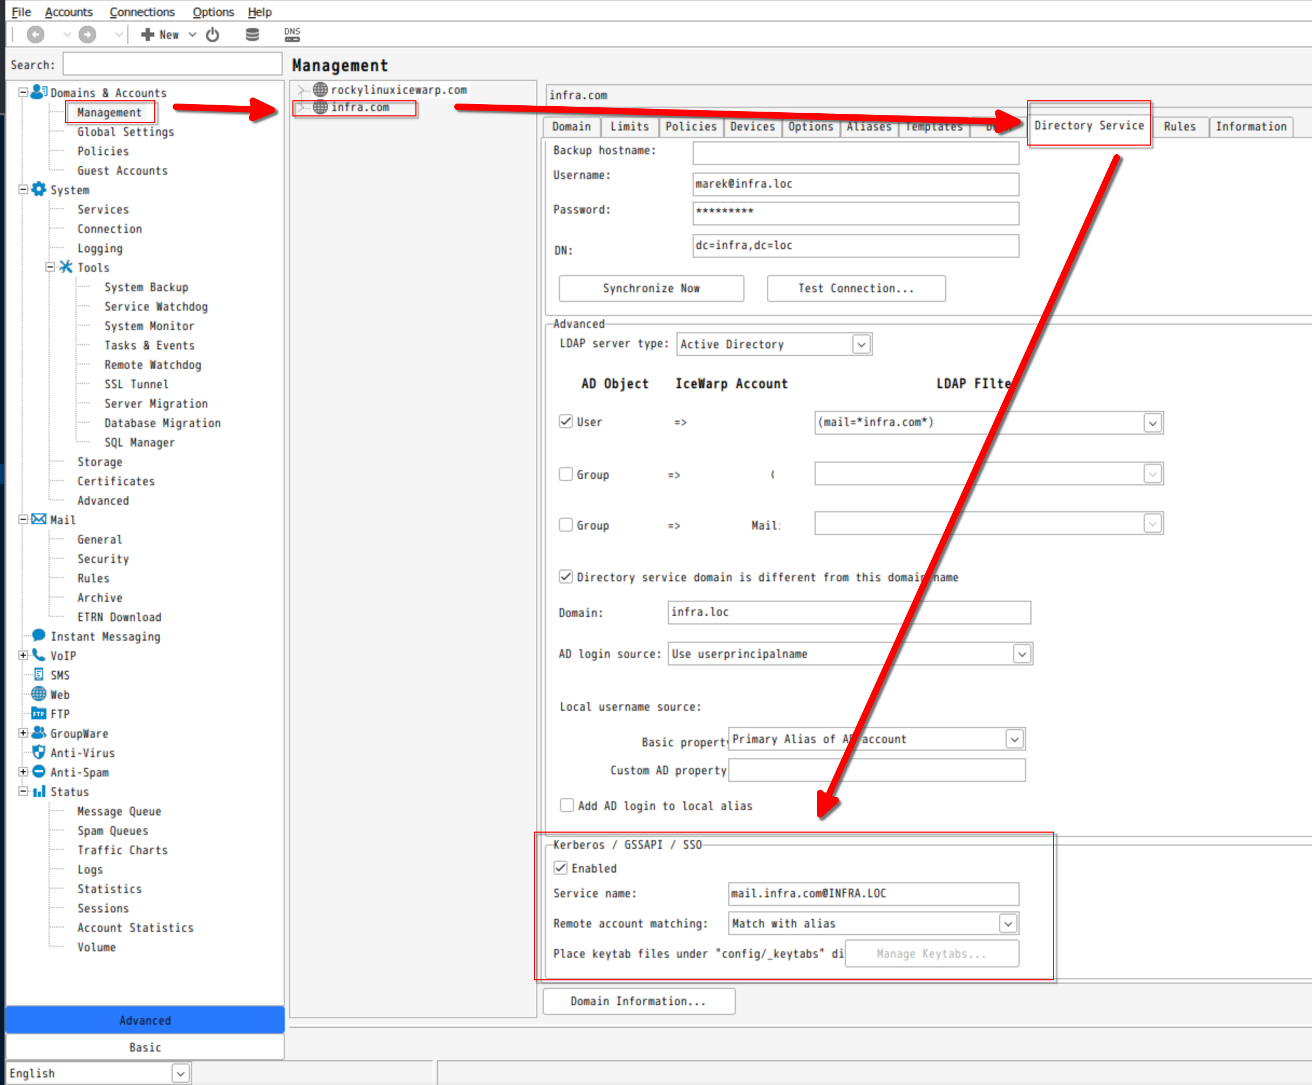Switch to the Policies tab
This screenshot has width=1312, height=1085.
pyautogui.click(x=691, y=127)
